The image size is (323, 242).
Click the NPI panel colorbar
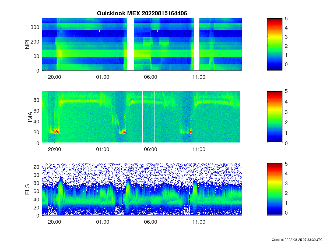pyautogui.click(x=275, y=44)
